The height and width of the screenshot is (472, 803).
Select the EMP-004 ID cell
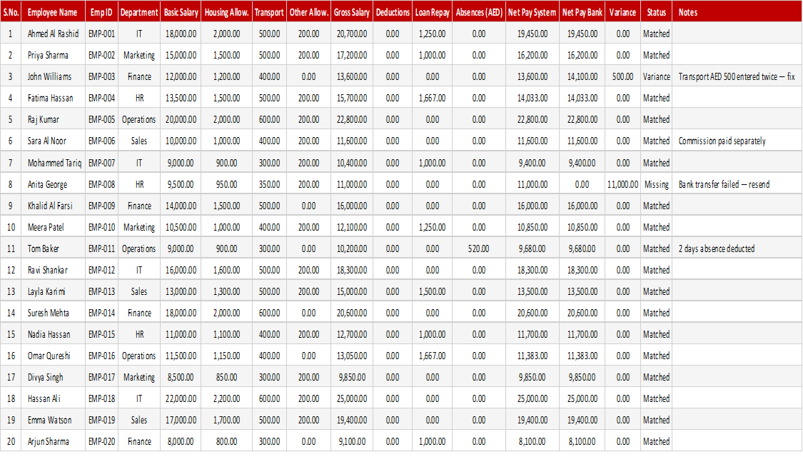[101, 98]
